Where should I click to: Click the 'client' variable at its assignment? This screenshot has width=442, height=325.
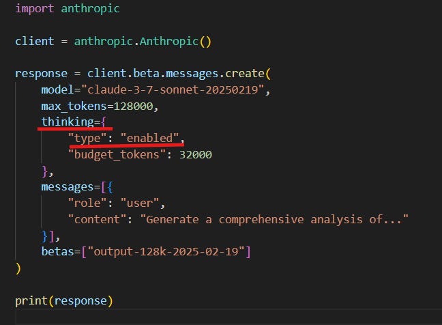(34, 41)
